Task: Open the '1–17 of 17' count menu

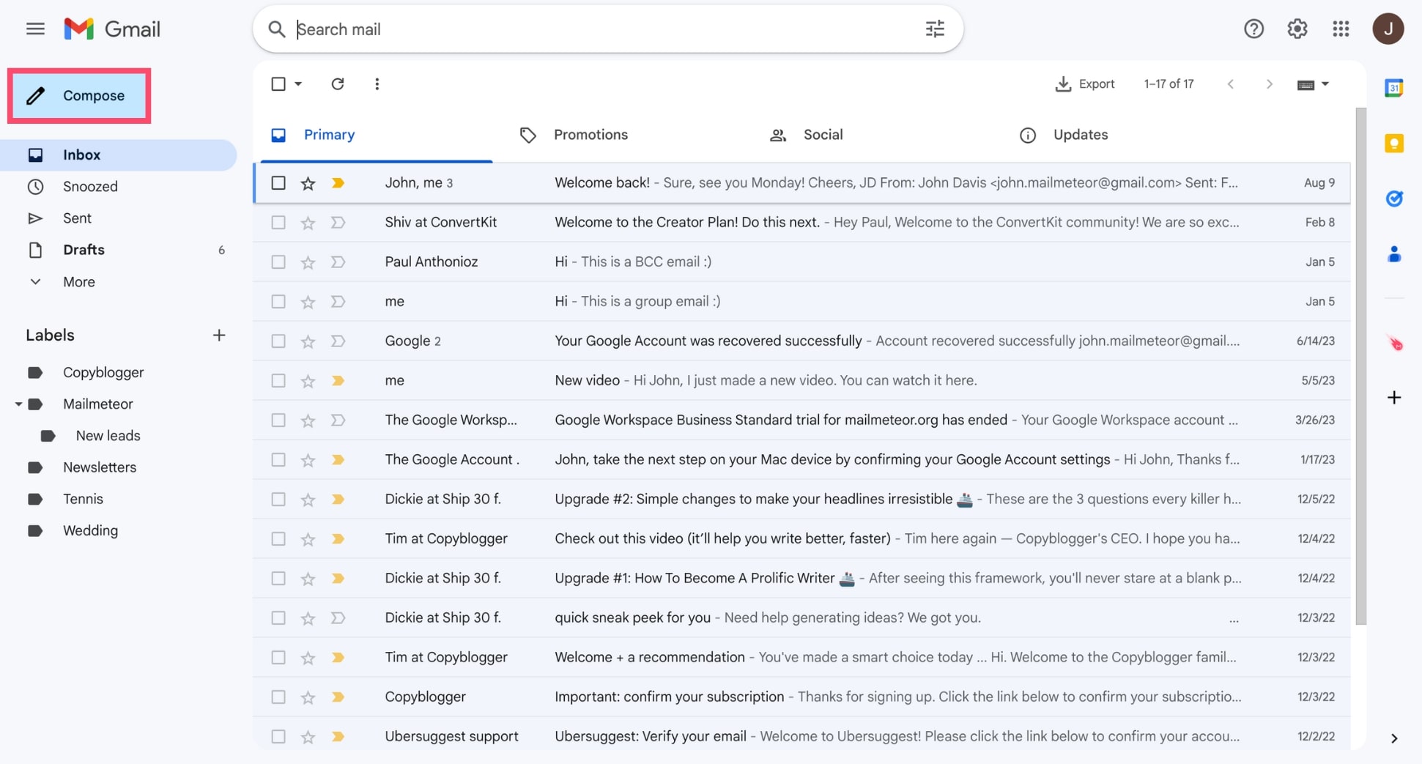Action: pos(1169,84)
